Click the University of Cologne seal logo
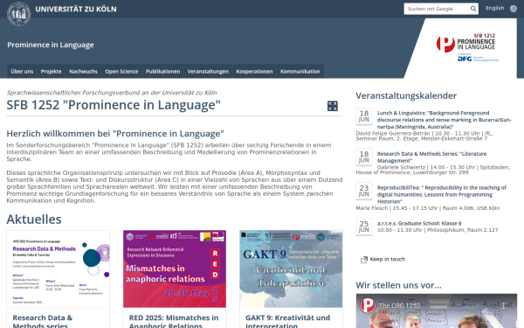The height and width of the screenshot is (328, 524). click(18, 14)
